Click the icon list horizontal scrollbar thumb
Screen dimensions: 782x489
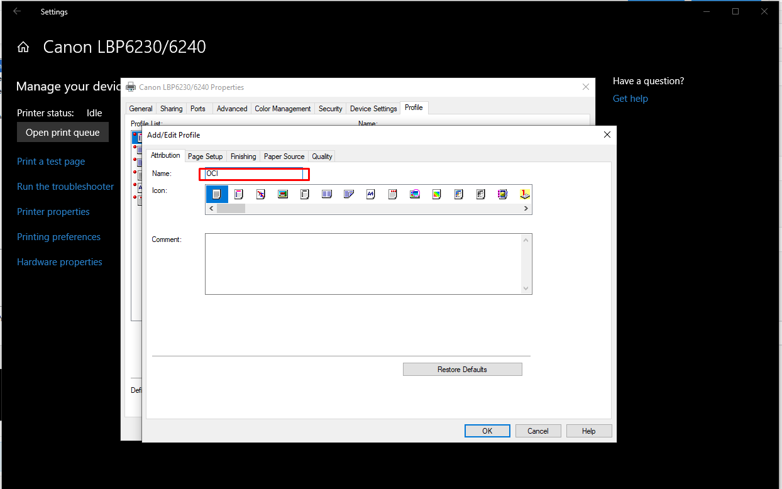pyautogui.click(x=231, y=209)
